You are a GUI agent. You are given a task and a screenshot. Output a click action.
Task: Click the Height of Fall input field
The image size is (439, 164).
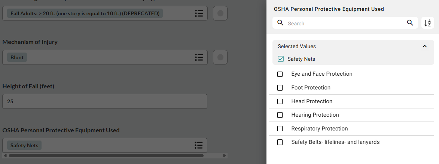coord(105,101)
